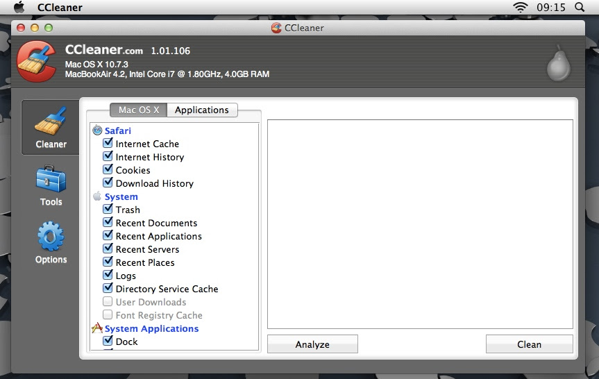The image size is (599, 379).
Task: Click the Clean button
Action: coord(529,344)
